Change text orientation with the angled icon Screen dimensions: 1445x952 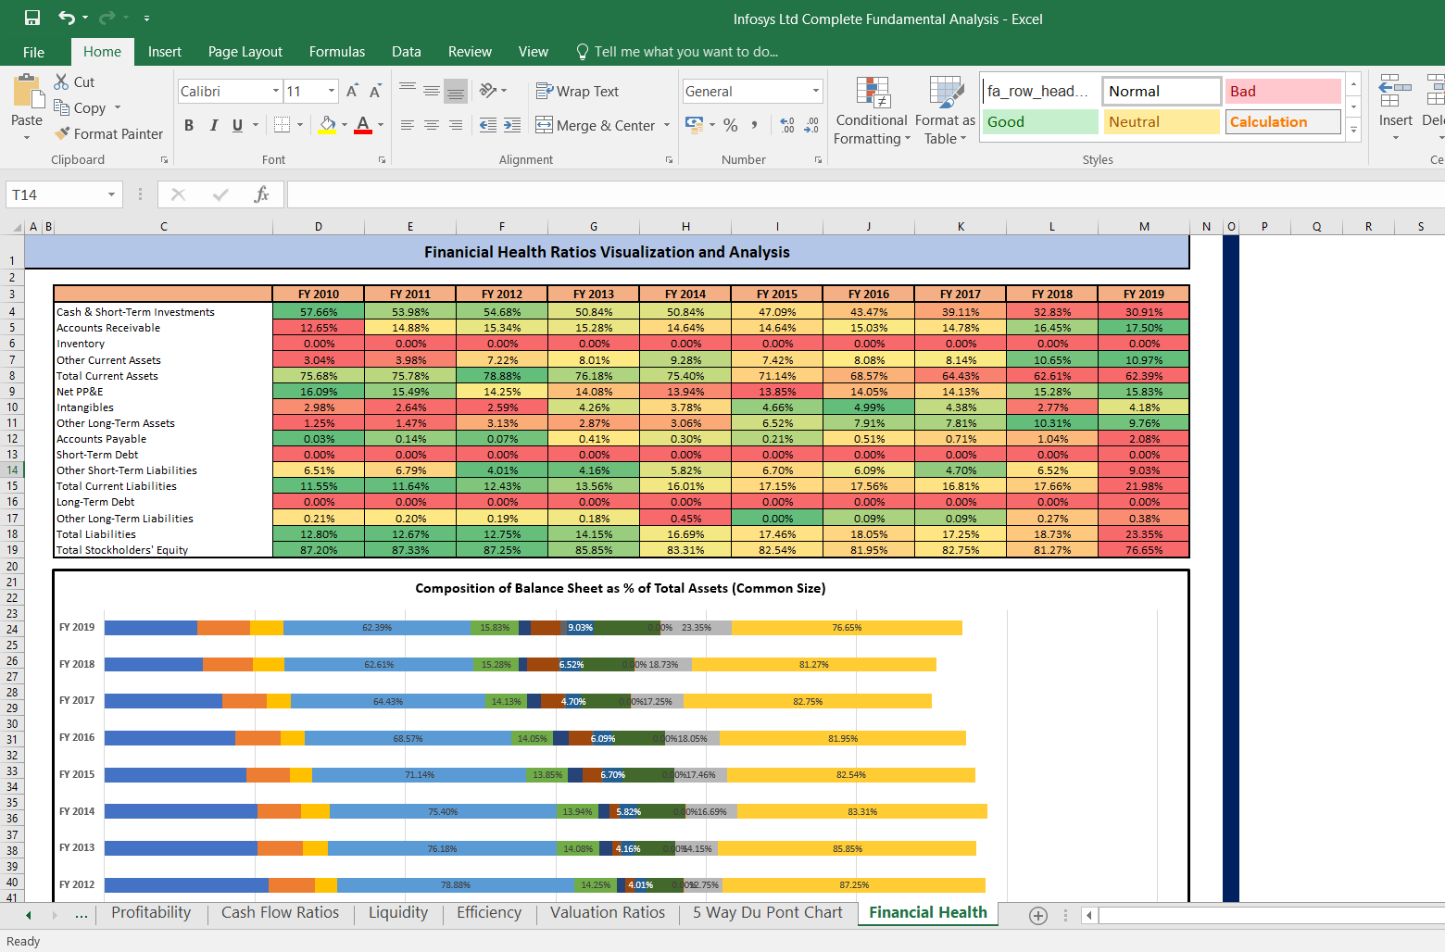pos(489,90)
